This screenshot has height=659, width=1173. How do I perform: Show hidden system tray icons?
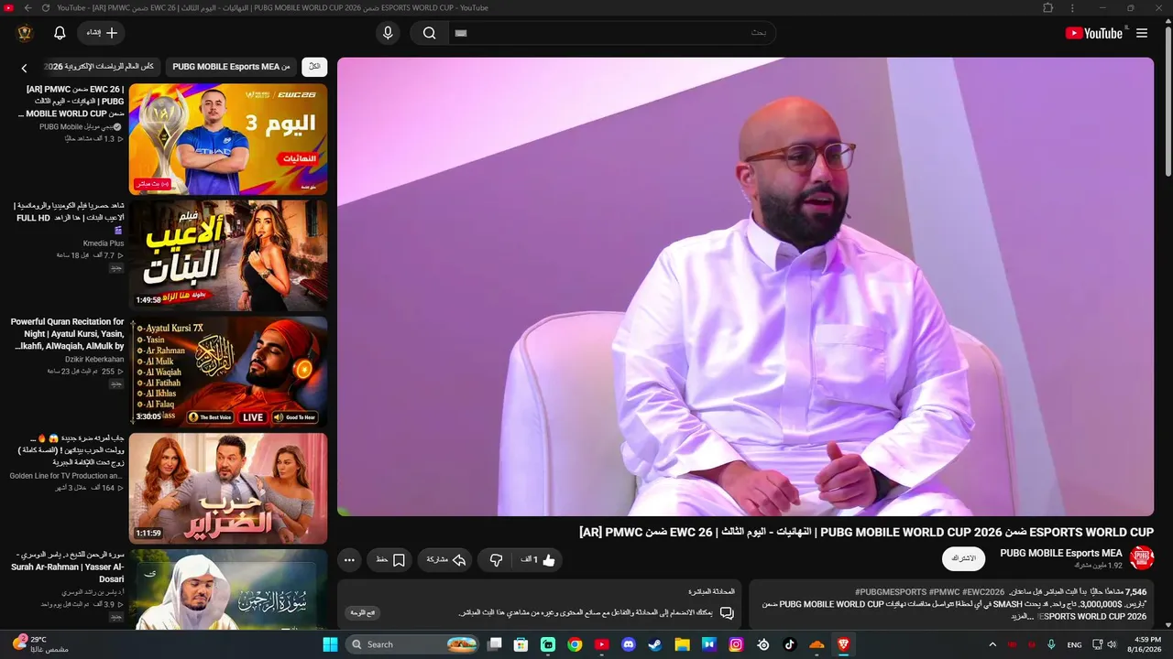992,644
